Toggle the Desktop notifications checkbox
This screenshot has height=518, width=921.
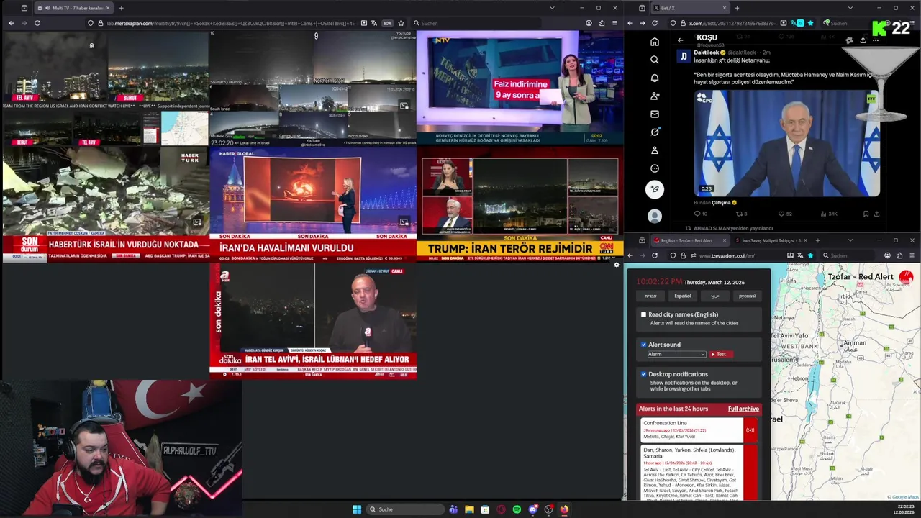[643, 374]
